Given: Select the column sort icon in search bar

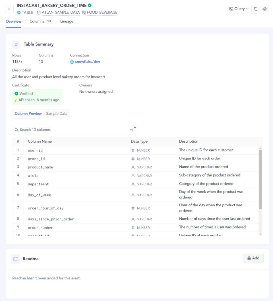Looking at the screenshot, I should click(x=132, y=130).
